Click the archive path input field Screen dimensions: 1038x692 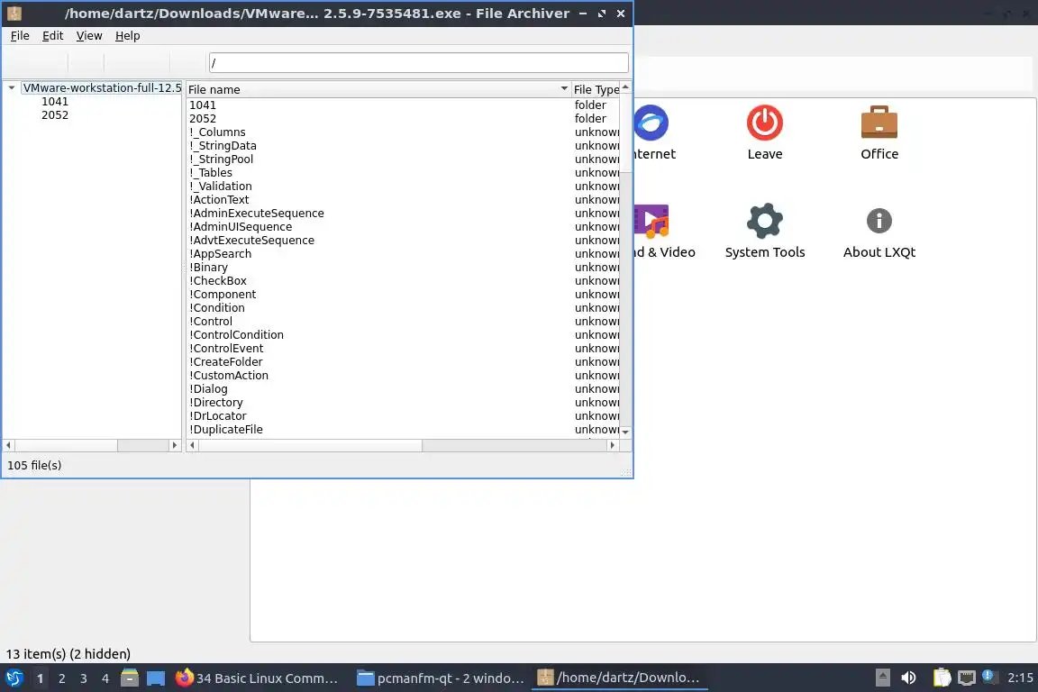(x=418, y=63)
